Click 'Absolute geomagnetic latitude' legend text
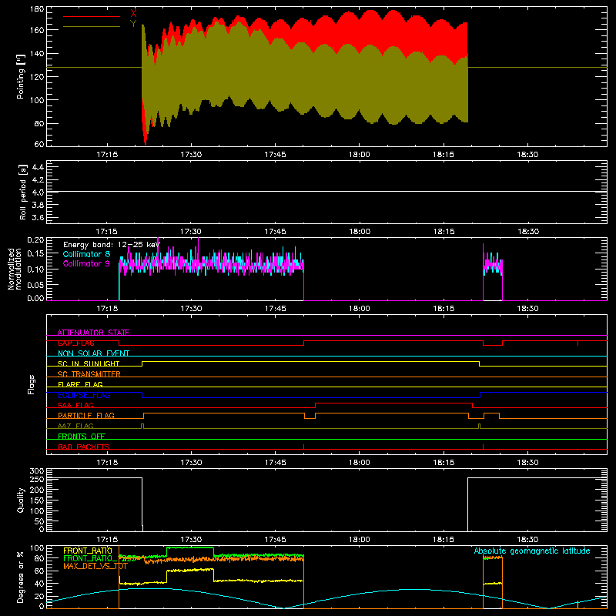Viewport: 616px width, 616px height. pyautogui.click(x=532, y=551)
